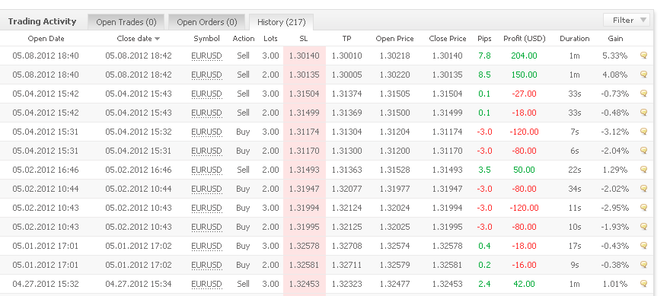The height and width of the screenshot is (296, 670).
Task: Switch to Open Trades (0) tab
Action: click(x=126, y=22)
